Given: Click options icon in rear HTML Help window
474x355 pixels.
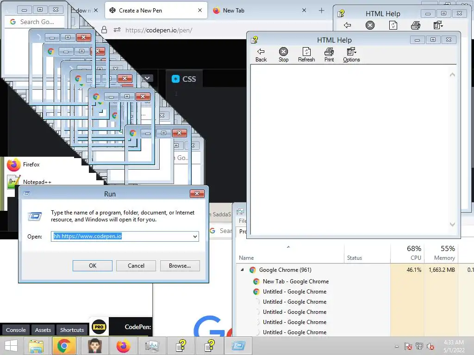Looking at the screenshot, I should click(x=438, y=25).
